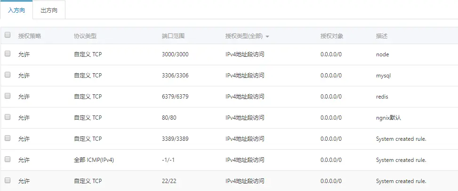Click 0.0.0.0/0 in the node row
Screen dimensions: 458x191
tap(331, 54)
